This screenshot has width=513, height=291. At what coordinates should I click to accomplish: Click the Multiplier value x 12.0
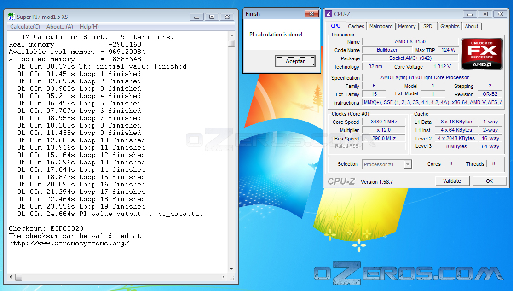pos(384,130)
